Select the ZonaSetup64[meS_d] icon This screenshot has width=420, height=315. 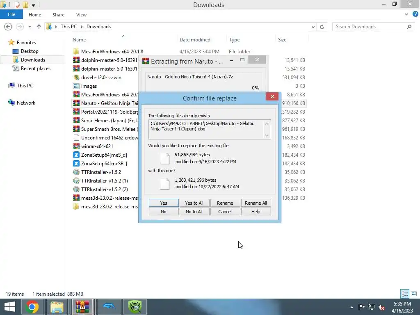76,155
